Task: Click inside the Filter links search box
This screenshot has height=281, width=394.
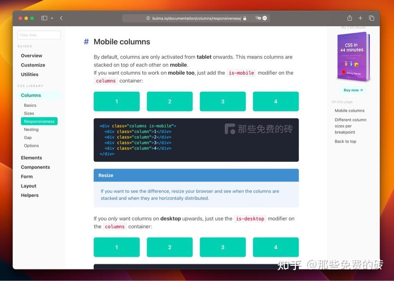Action: (x=39, y=34)
